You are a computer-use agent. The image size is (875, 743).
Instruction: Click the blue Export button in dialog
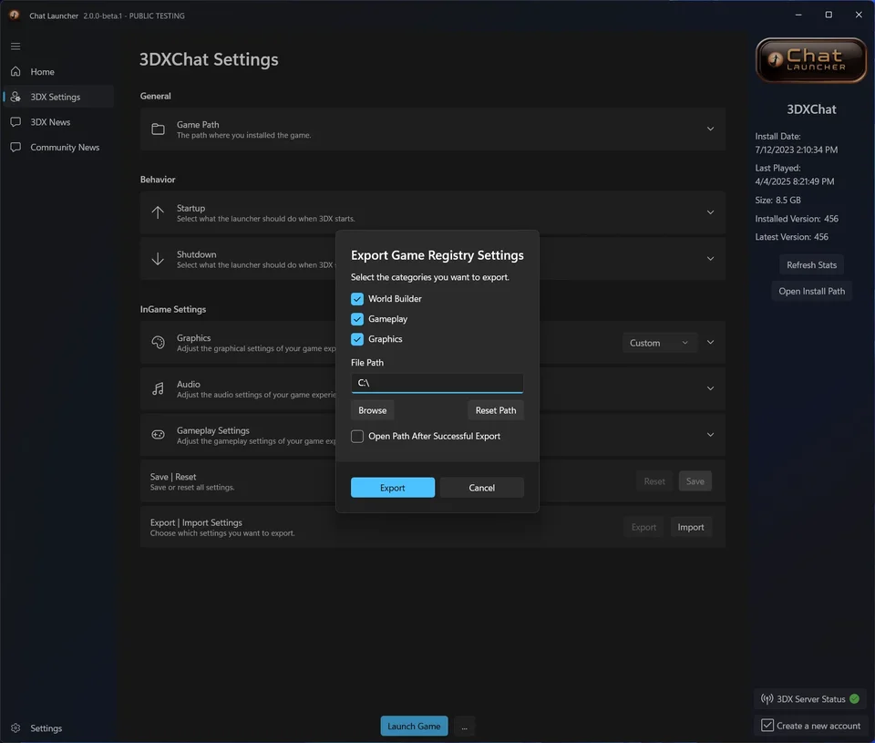pos(392,488)
